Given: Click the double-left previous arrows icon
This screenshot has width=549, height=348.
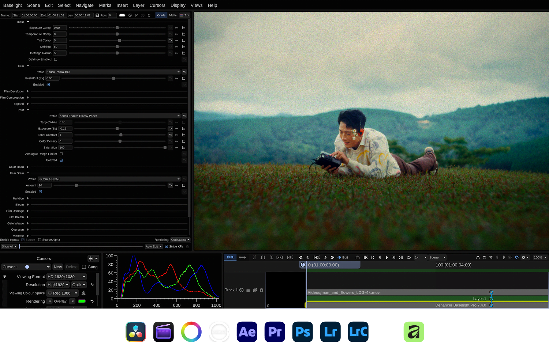Looking at the screenshot, I should click(x=301, y=257).
